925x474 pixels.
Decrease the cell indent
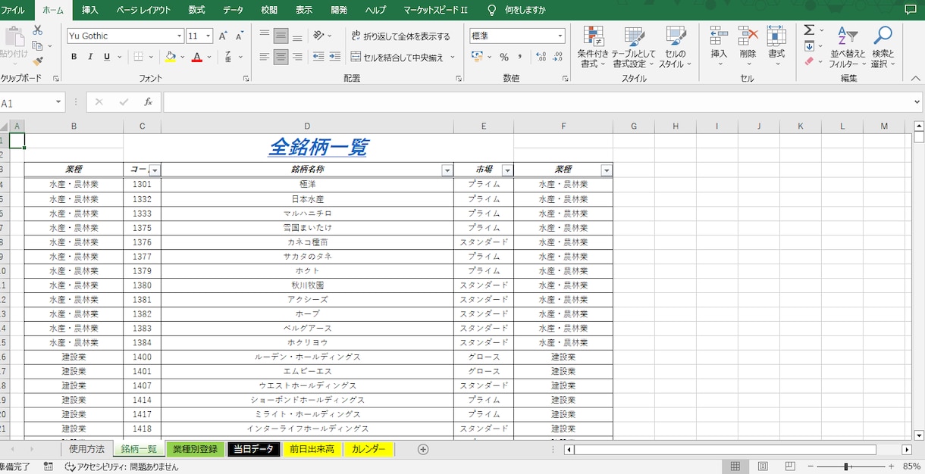(x=318, y=57)
